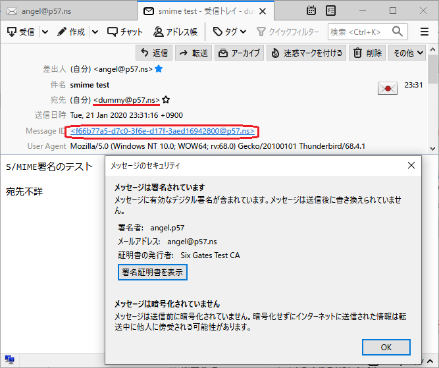Viewport: 439px width, 368px height.
Task: Click the signed envelope S/MIME icon
Action: point(388,88)
